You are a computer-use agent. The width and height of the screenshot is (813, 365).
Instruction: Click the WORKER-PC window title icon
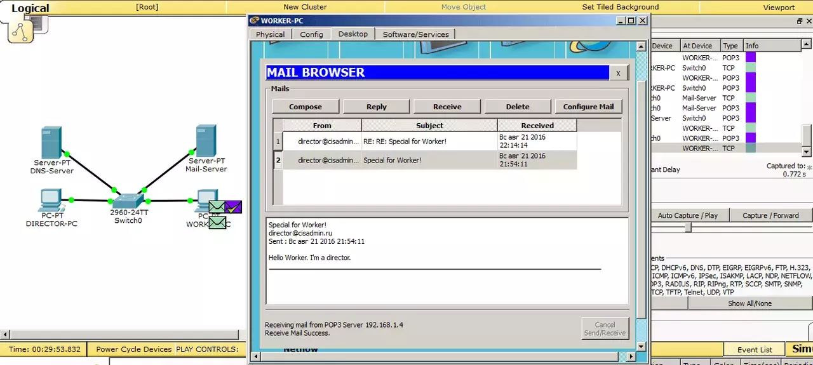click(254, 20)
